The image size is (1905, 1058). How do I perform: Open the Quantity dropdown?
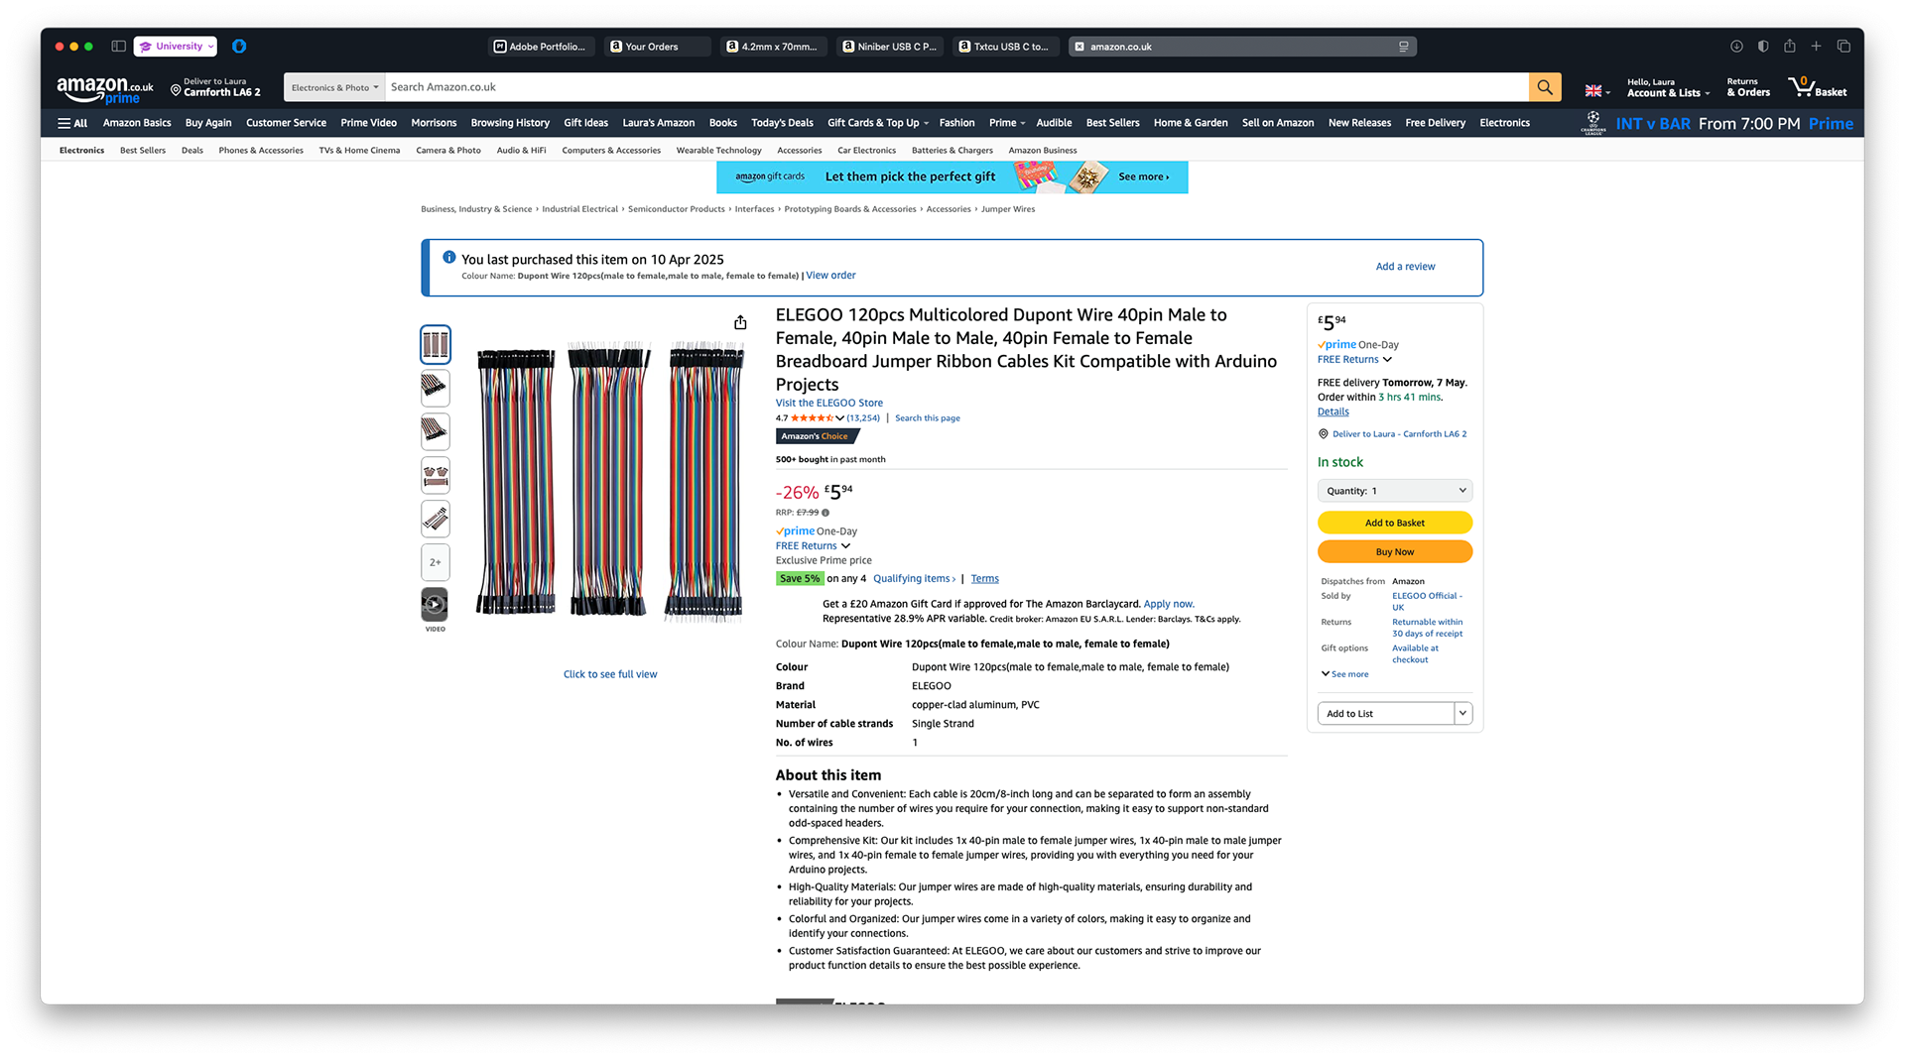point(1394,491)
